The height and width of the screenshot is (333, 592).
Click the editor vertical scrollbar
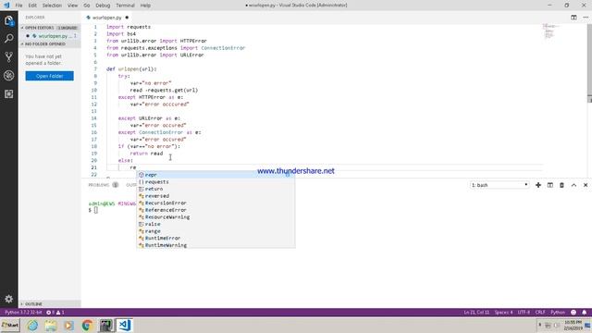[589, 100]
